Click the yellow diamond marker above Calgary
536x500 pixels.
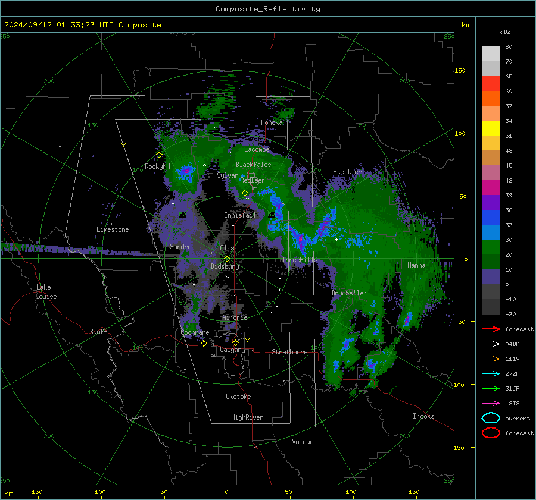tap(235, 342)
